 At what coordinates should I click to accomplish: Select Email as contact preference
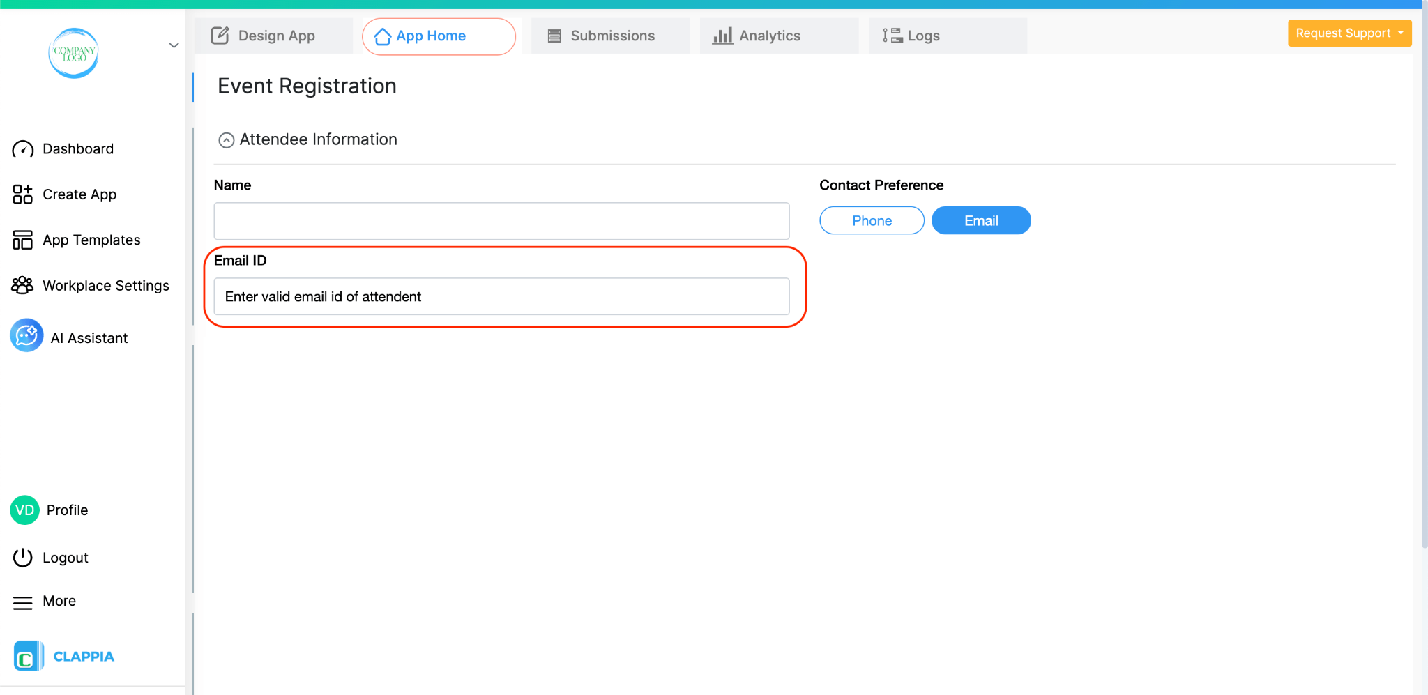(x=980, y=220)
